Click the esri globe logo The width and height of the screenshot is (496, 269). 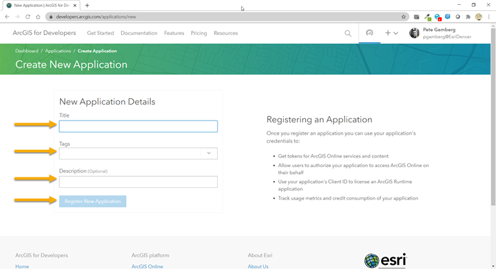tap(372, 261)
